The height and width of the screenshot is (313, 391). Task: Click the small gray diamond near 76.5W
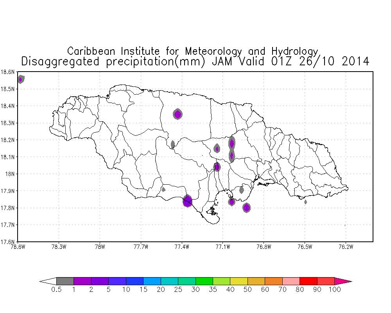click(305, 202)
